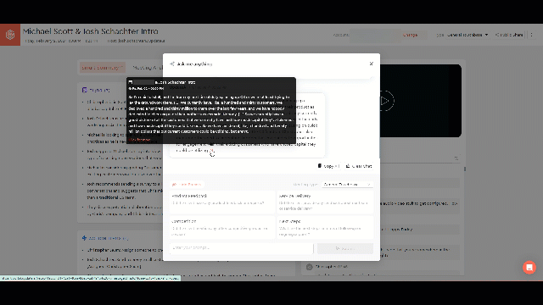543x305 pixels.
Task: Click the Action Items section icon
Action: [84, 238]
